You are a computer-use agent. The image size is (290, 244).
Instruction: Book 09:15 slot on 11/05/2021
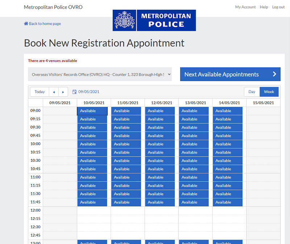click(x=126, y=119)
